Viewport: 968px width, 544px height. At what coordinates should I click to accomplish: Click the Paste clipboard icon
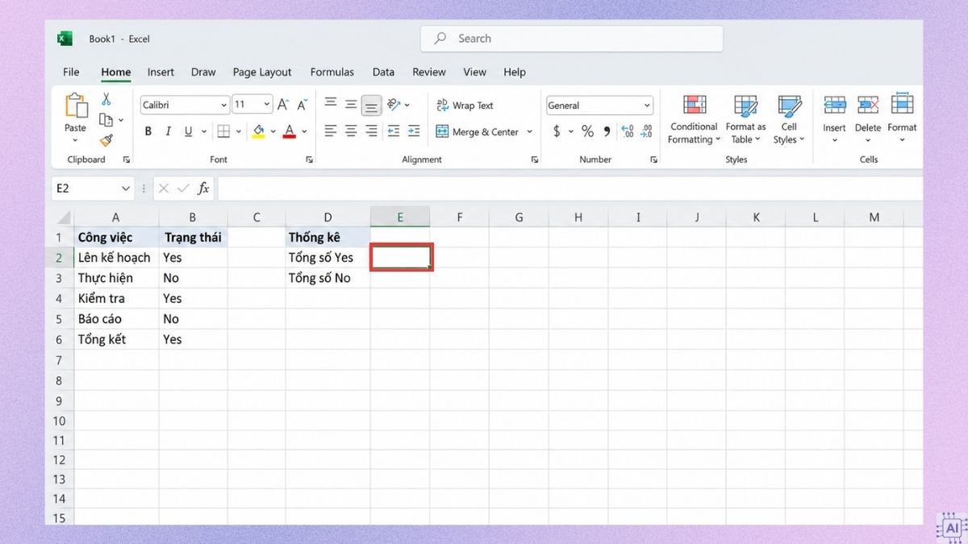point(76,106)
